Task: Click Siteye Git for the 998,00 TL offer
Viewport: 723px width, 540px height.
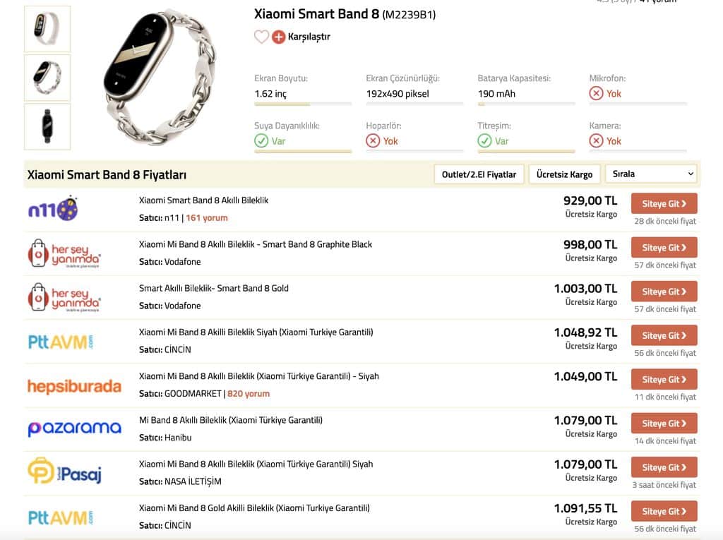Action: click(x=664, y=247)
